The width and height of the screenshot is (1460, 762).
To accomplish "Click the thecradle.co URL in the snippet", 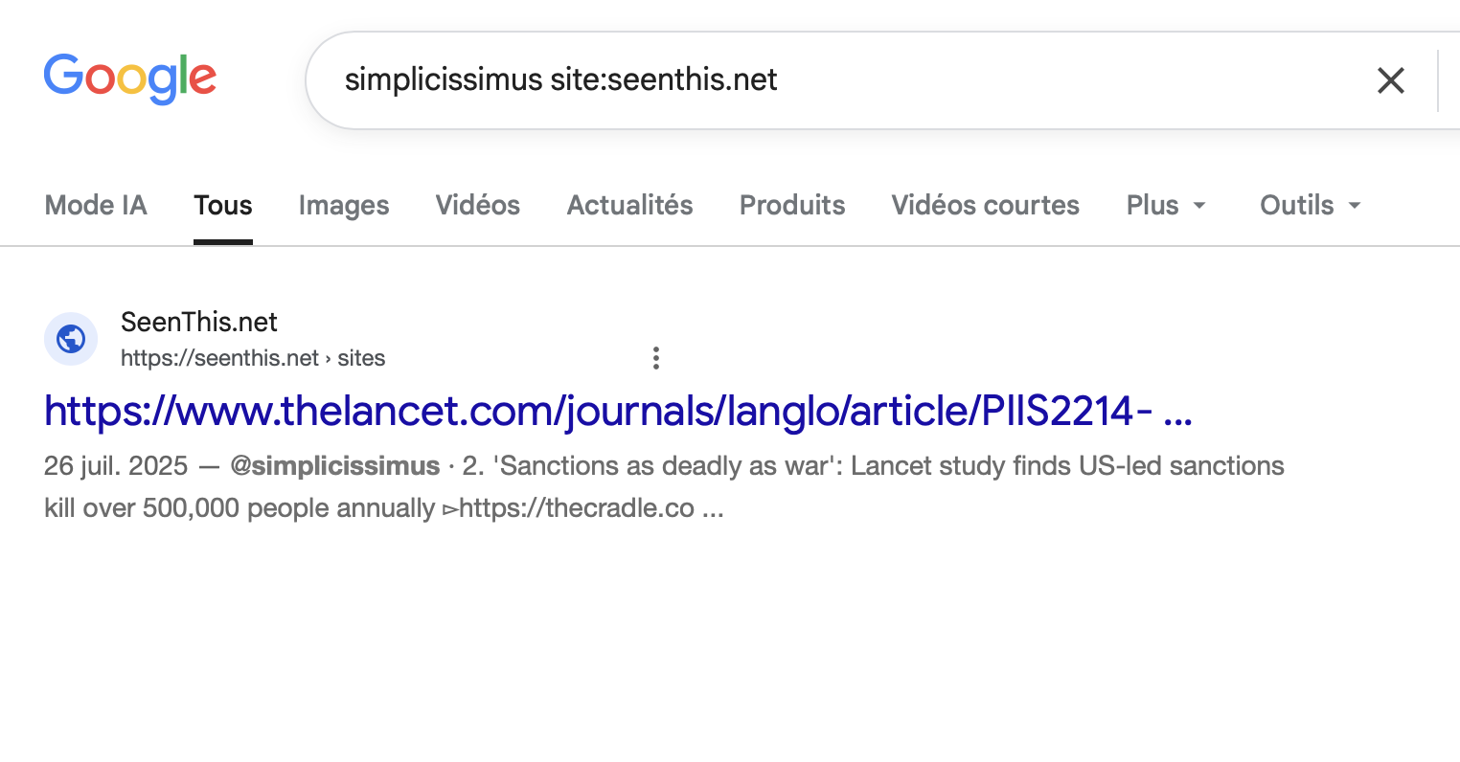I will point(577,508).
